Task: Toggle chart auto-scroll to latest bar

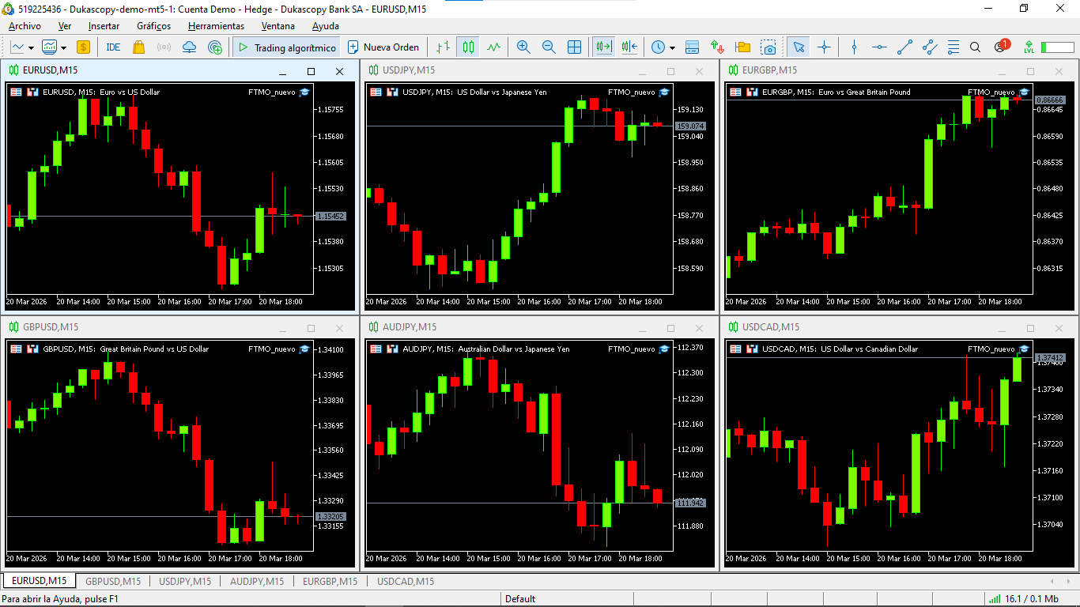Action: click(x=604, y=47)
